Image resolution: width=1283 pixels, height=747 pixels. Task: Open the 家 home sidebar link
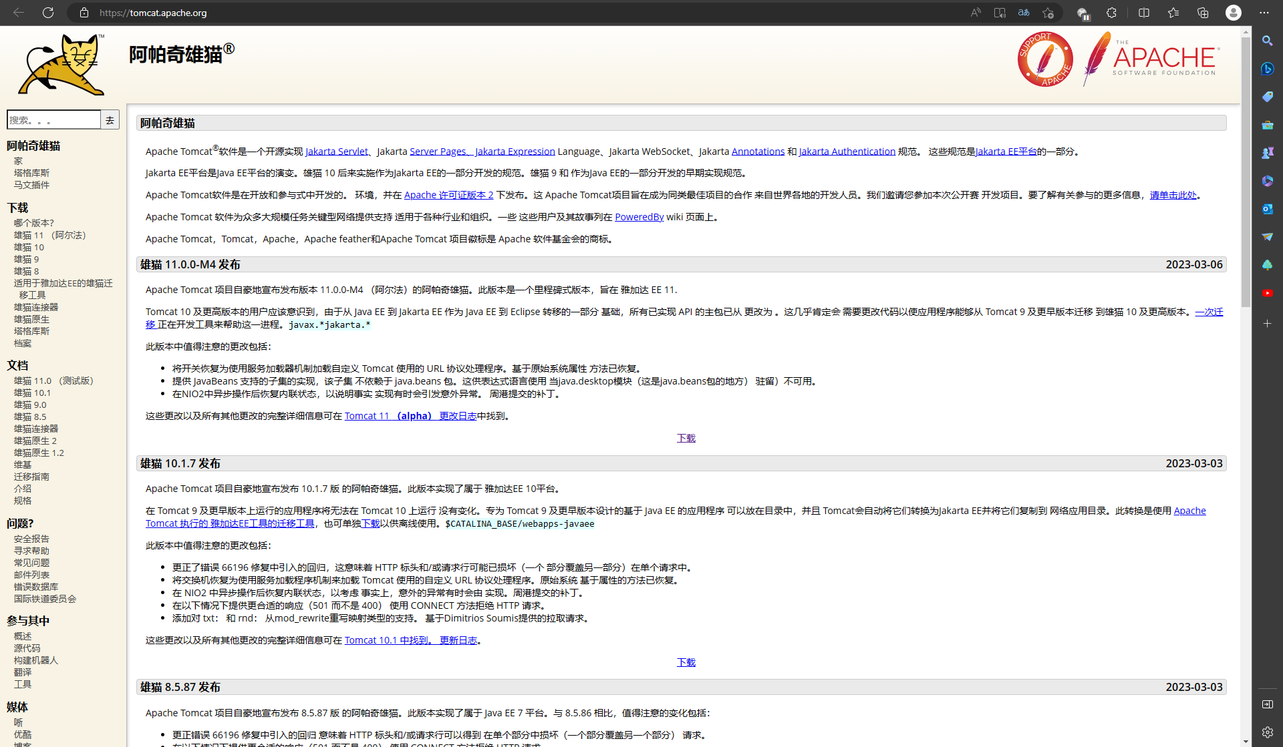pos(18,161)
